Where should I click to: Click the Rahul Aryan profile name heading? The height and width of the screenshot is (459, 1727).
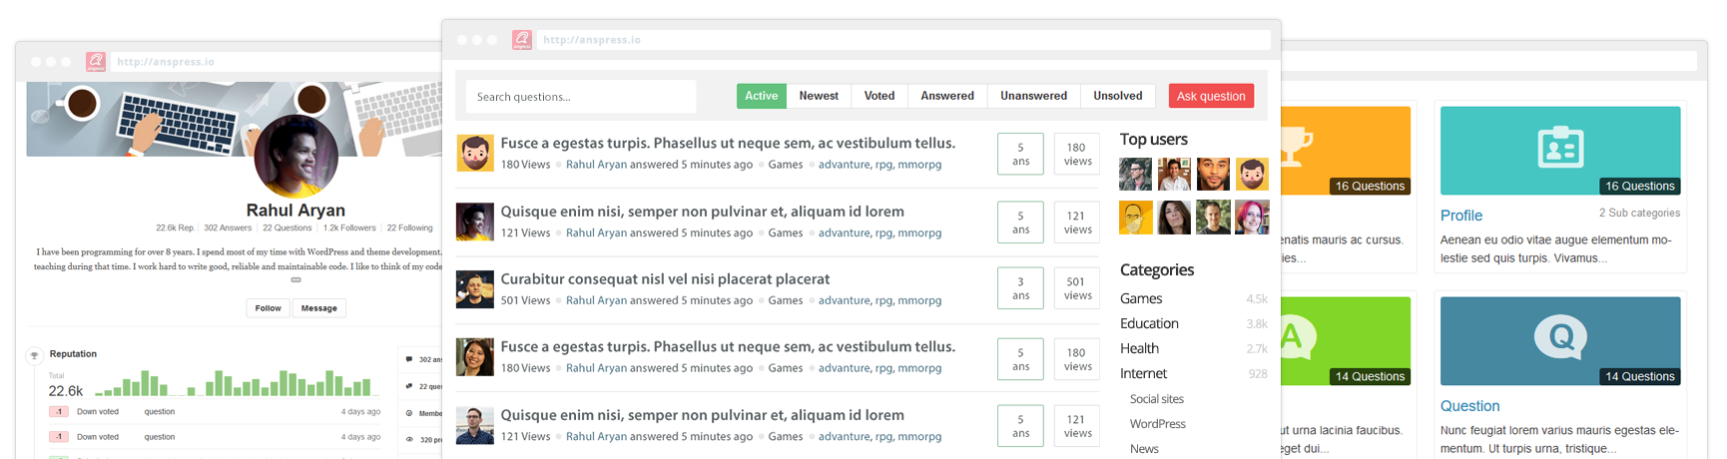coord(295,210)
